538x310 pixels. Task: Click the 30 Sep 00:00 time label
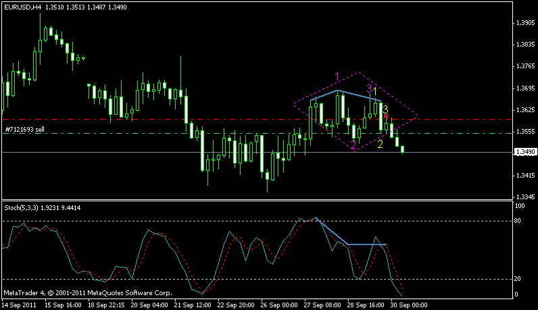(409, 305)
